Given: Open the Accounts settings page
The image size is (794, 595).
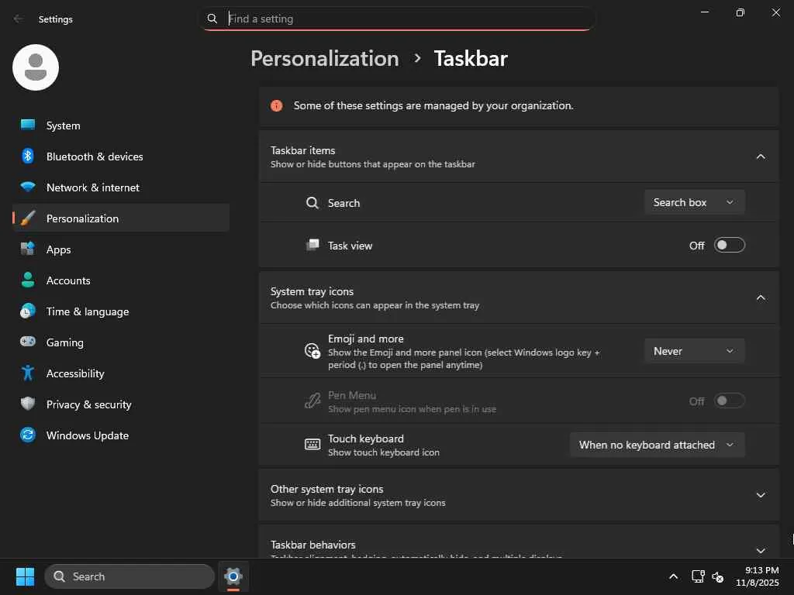Looking at the screenshot, I should [x=68, y=280].
